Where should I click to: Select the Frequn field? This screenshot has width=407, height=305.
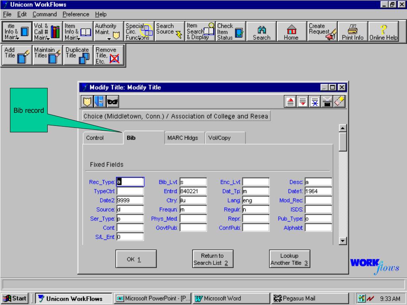[x=193, y=209]
